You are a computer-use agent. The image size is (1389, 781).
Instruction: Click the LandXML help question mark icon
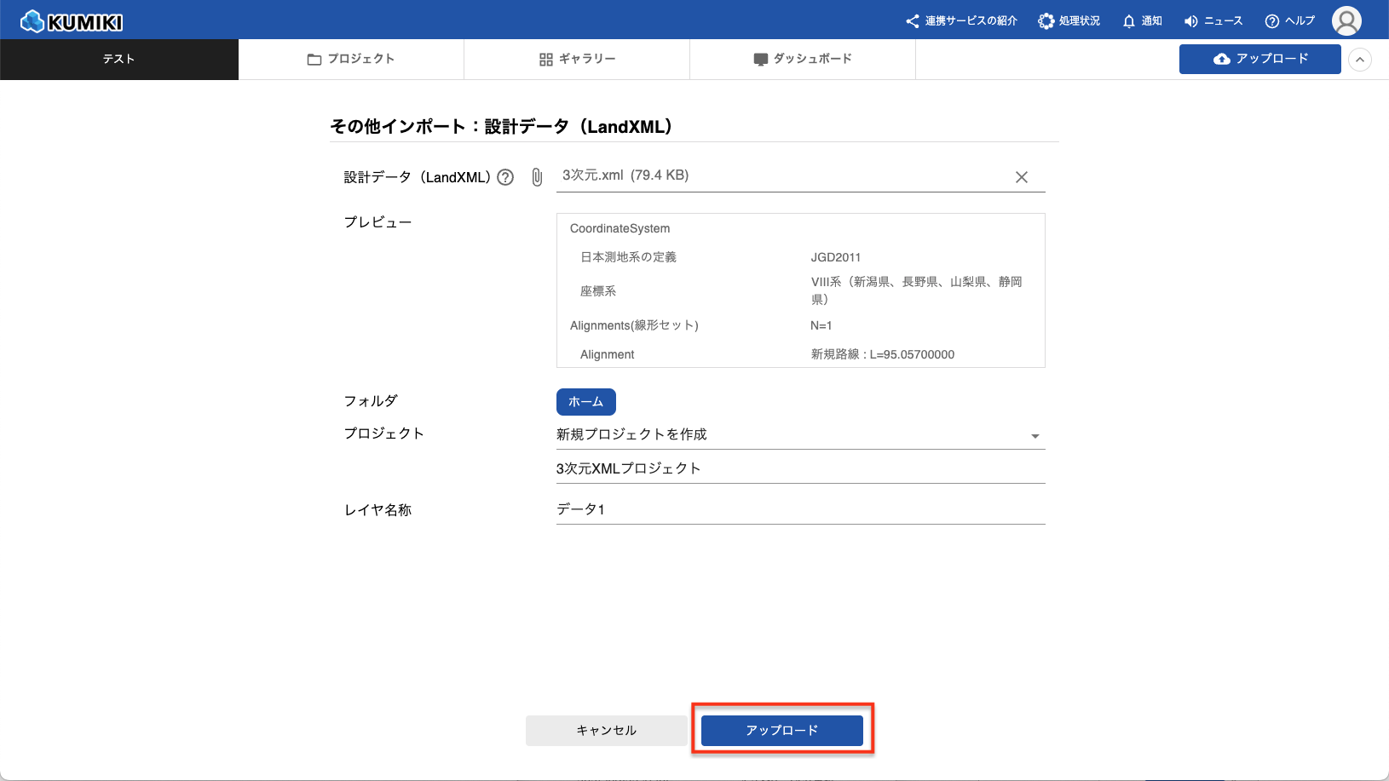coord(505,177)
